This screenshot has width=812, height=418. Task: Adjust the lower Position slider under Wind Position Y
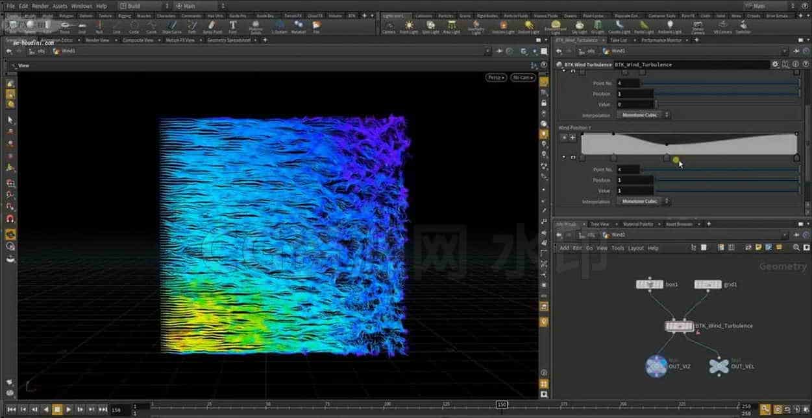728,180
